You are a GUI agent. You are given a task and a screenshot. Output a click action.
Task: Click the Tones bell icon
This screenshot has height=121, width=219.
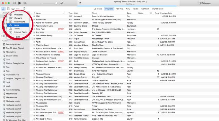[x=11, y=29]
